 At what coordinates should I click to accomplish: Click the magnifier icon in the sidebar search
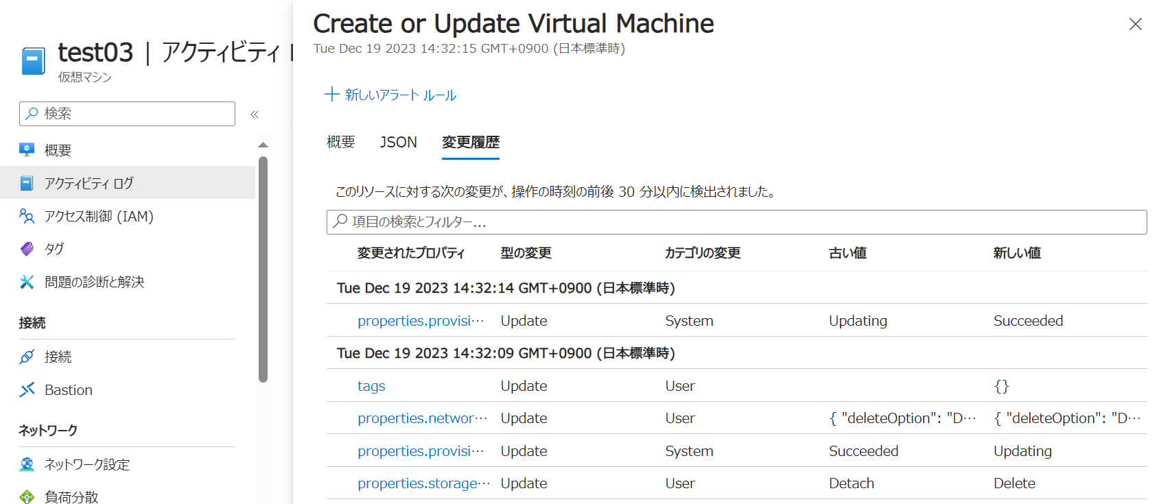[32, 114]
